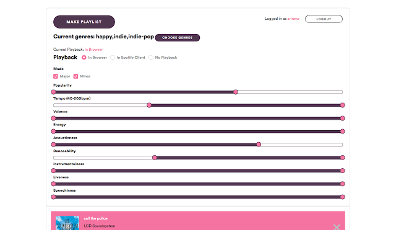Screen dimensions: 396x230
Task: Click the Liveness slider lower handle
Action: coord(54,184)
